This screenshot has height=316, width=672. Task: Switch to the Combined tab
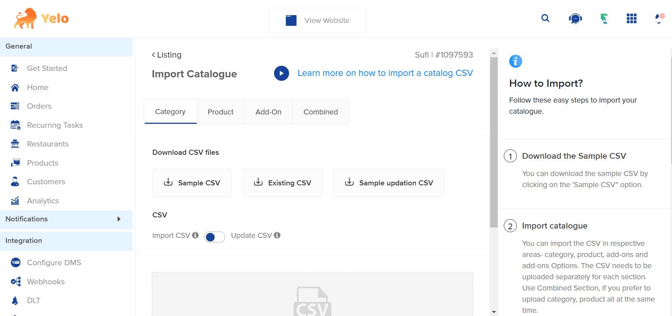coord(321,112)
